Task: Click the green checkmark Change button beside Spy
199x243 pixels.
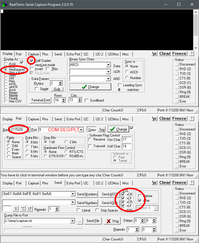Action: [118, 129]
